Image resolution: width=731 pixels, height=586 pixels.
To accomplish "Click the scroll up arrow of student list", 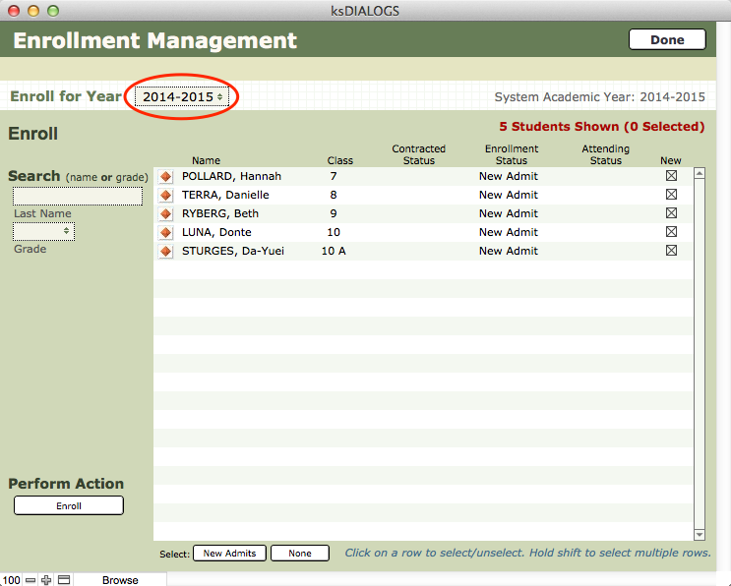I will tap(700, 173).
